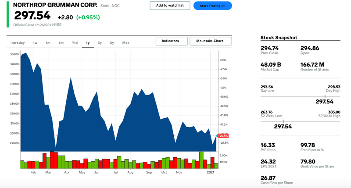
Task: Click the 99.78 Free Float value
Action: [308, 145]
